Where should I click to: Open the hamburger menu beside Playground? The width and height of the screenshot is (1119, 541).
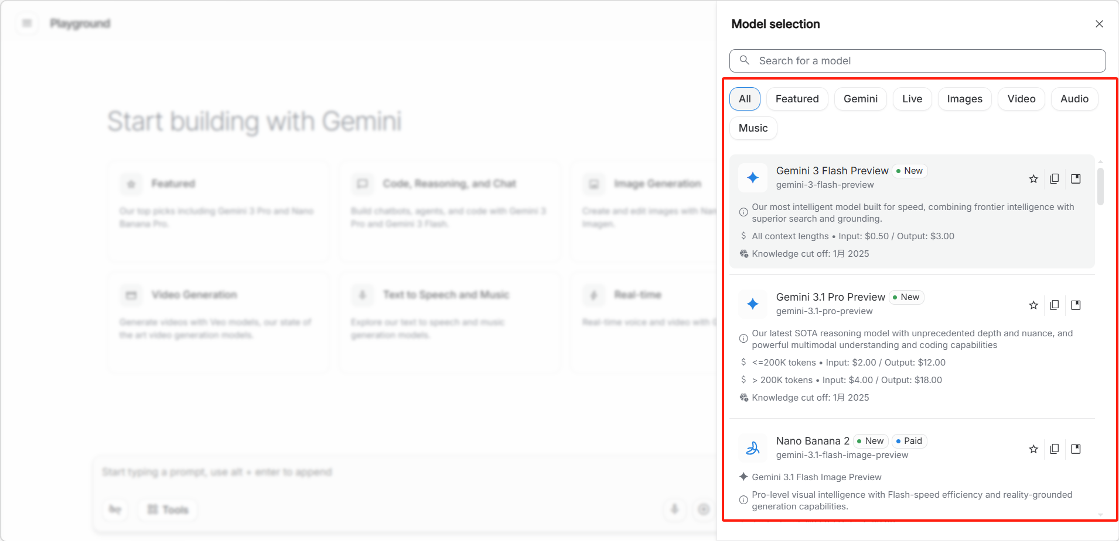(27, 23)
